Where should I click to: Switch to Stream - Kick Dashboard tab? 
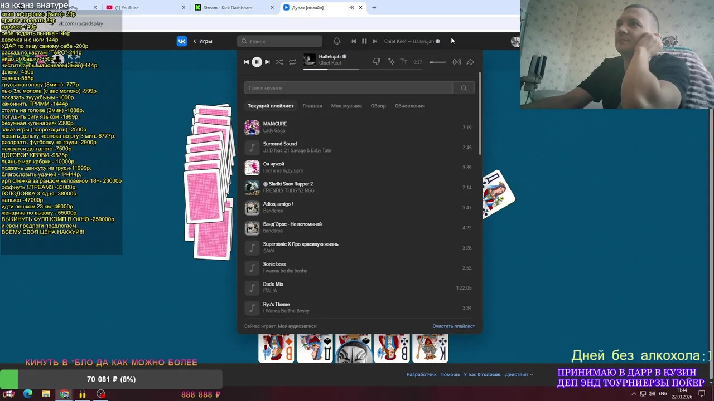click(x=234, y=8)
